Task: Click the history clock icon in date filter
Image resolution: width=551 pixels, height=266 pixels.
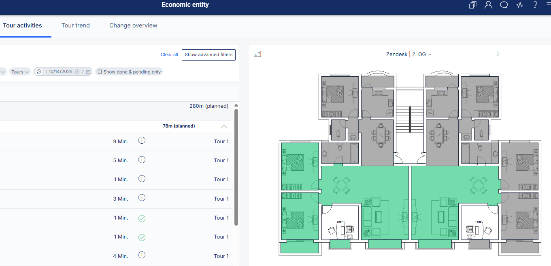Action: click(x=39, y=72)
